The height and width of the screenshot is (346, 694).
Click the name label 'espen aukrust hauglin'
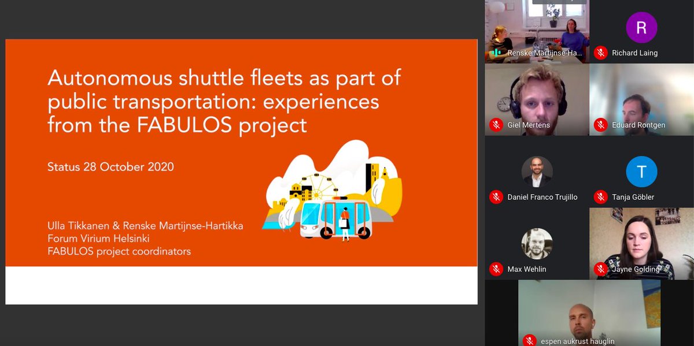click(577, 341)
